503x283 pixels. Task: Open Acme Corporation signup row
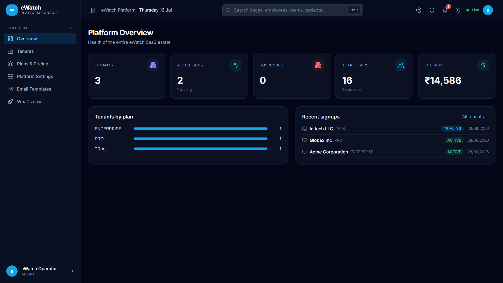[395, 152]
